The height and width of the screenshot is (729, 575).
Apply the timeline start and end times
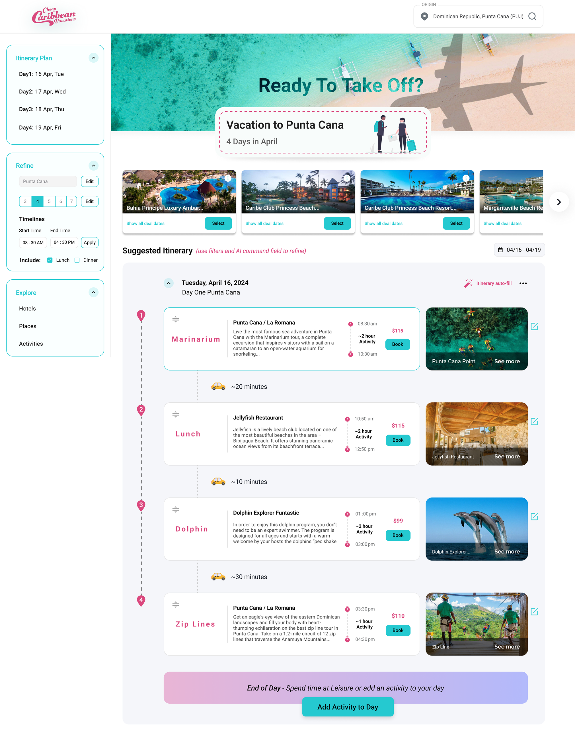tap(90, 242)
